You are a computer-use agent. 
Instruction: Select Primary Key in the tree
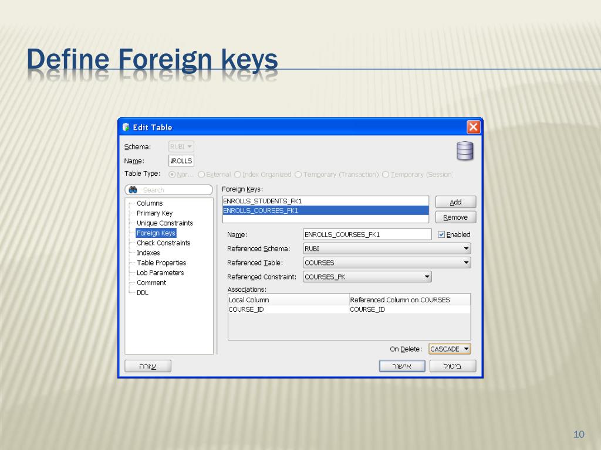pyautogui.click(x=154, y=213)
